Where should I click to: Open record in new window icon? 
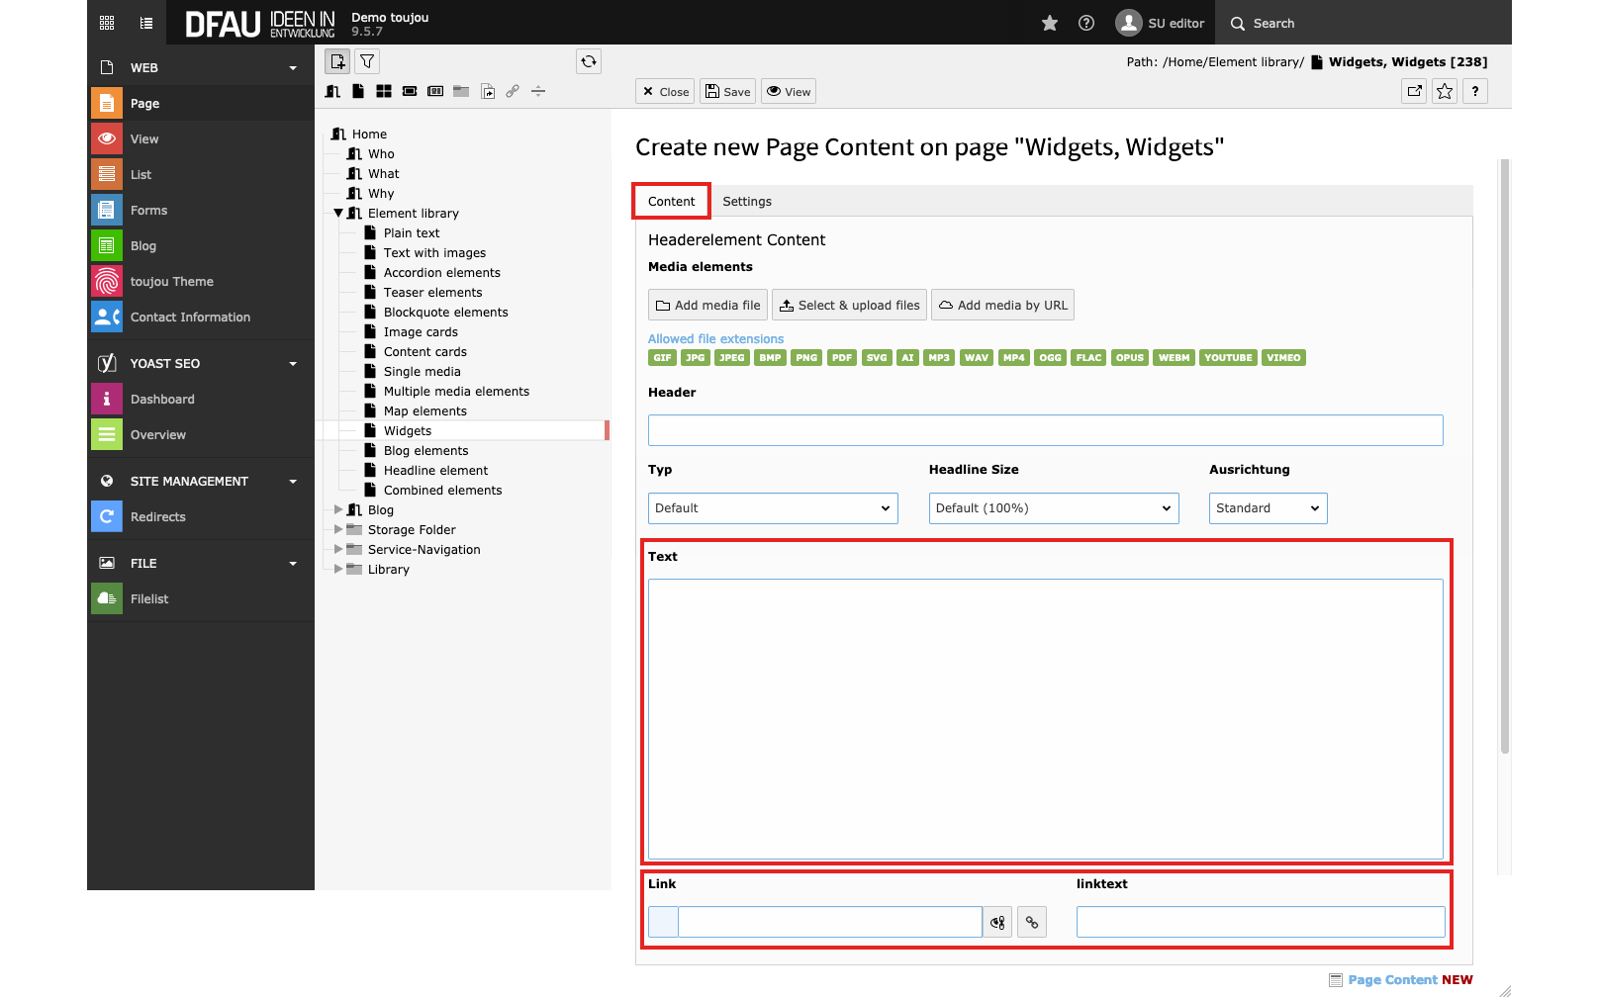[1415, 91]
